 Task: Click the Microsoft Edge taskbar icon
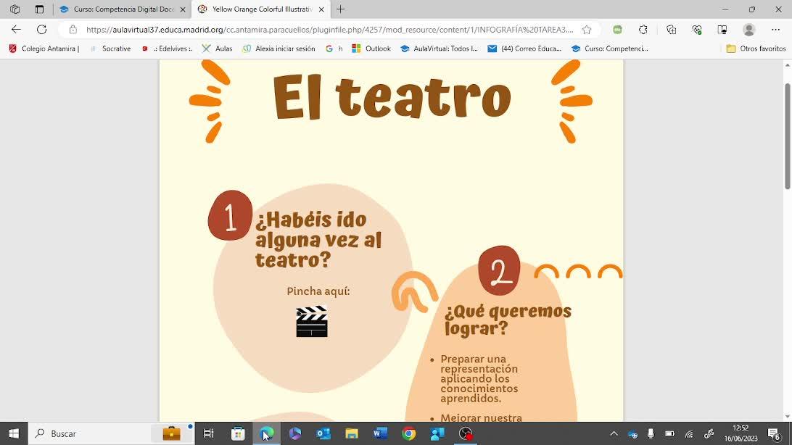[267, 433]
